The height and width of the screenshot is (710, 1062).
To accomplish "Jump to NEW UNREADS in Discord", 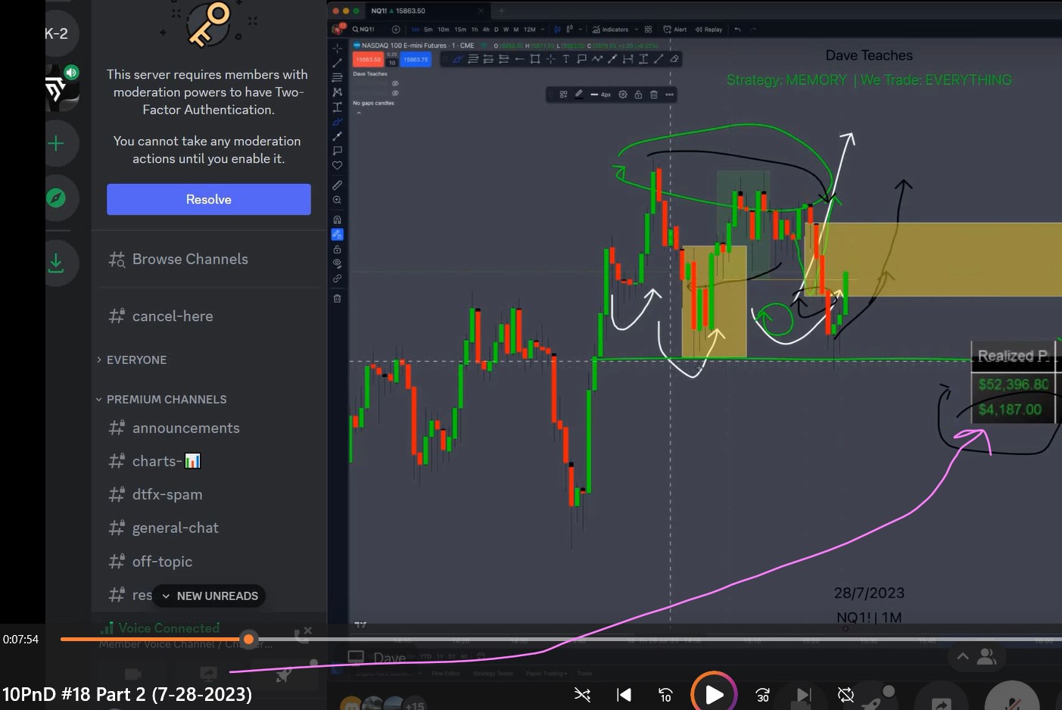I will pos(209,596).
